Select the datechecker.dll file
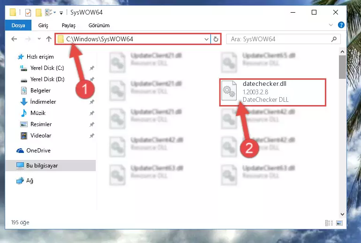This screenshot has height=243, width=361. point(273,92)
